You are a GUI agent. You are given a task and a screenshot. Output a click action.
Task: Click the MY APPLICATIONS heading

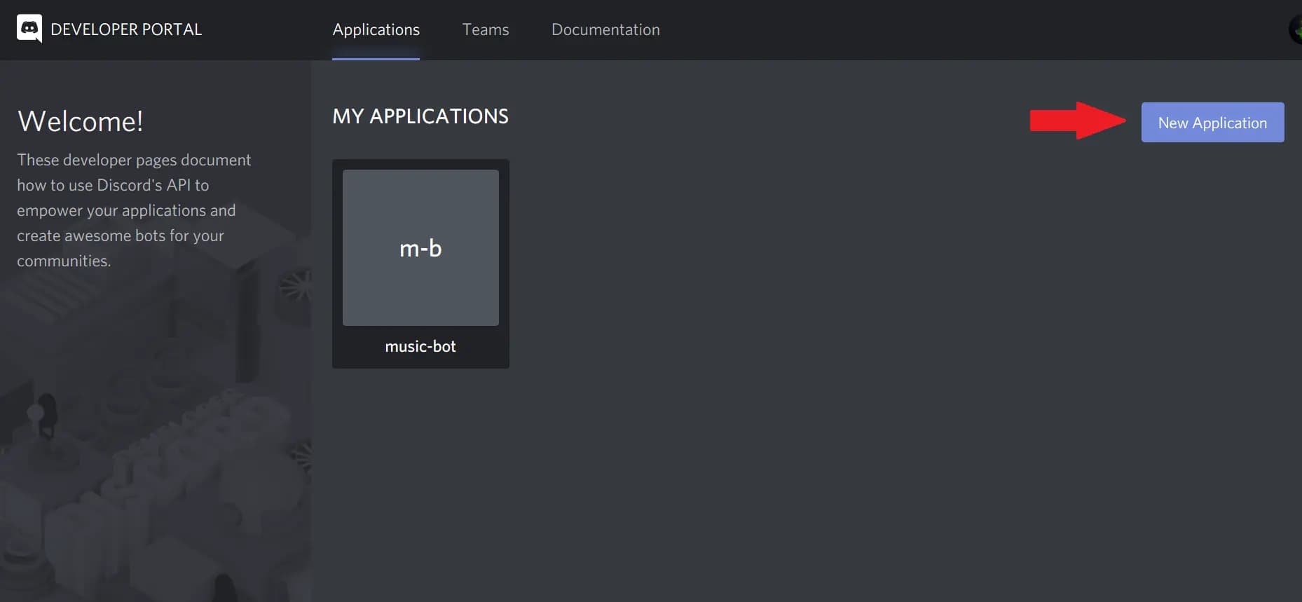coord(420,116)
